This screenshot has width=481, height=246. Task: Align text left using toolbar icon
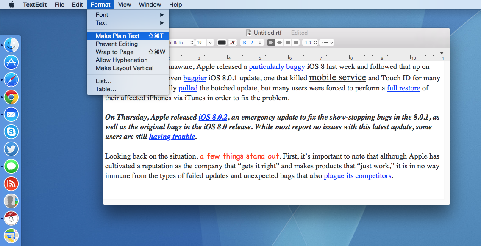[271, 42]
